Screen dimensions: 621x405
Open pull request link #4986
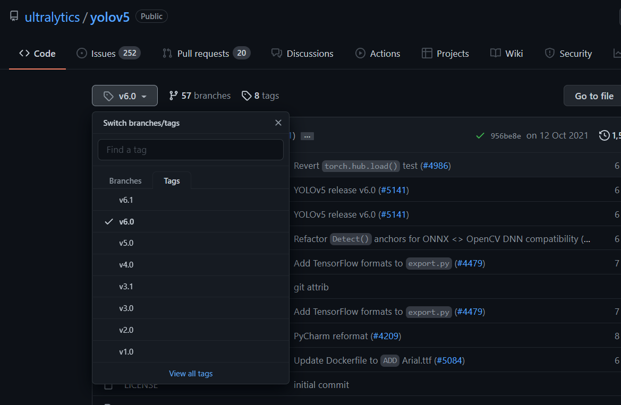[436, 166]
